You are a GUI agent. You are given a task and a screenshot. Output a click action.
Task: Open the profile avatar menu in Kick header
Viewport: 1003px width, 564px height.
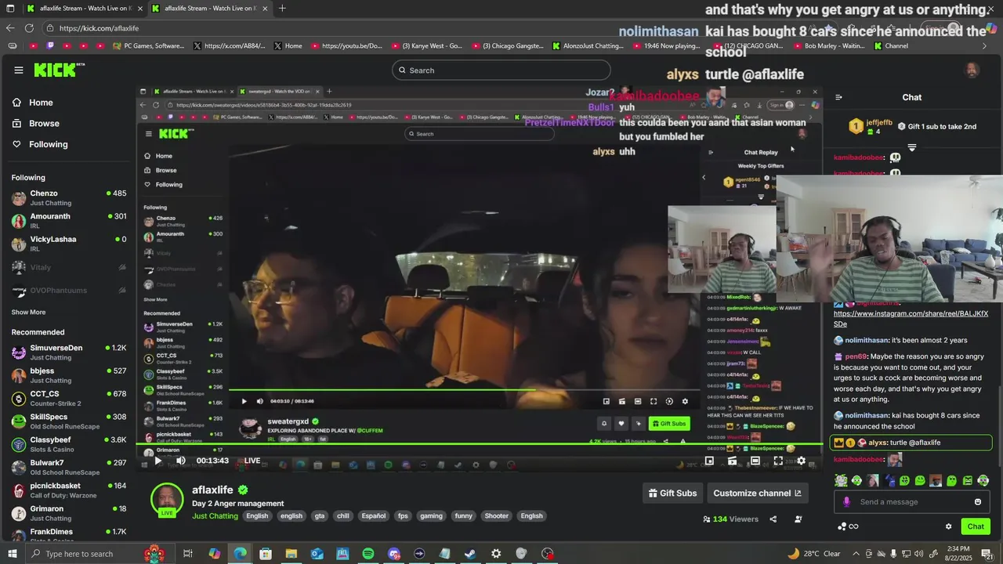point(972,70)
